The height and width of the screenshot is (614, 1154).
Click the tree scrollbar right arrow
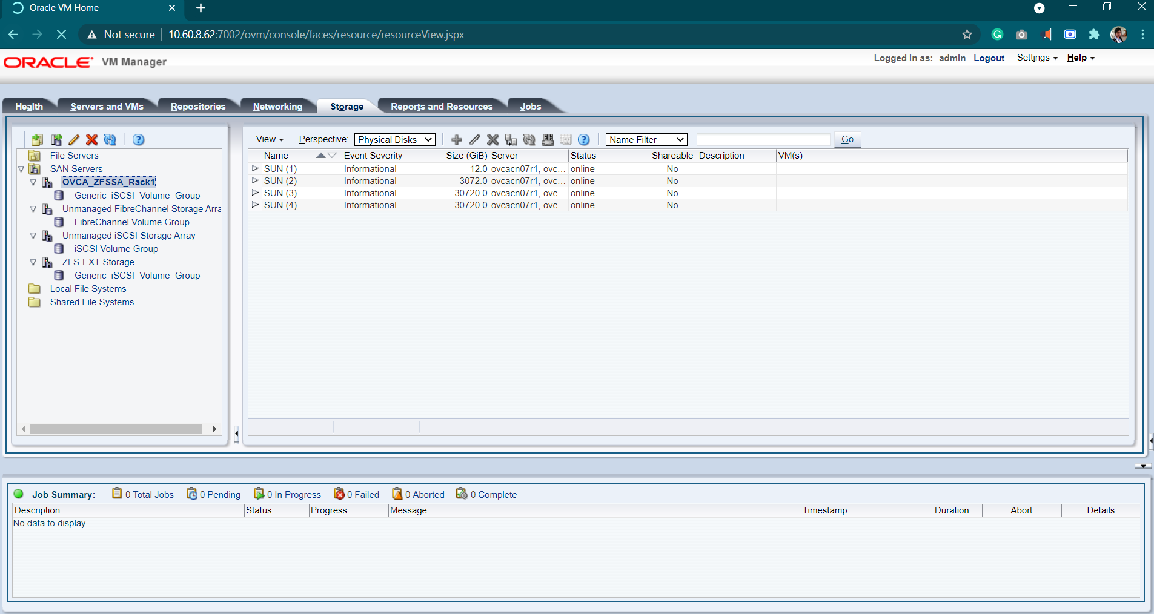coord(214,429)
